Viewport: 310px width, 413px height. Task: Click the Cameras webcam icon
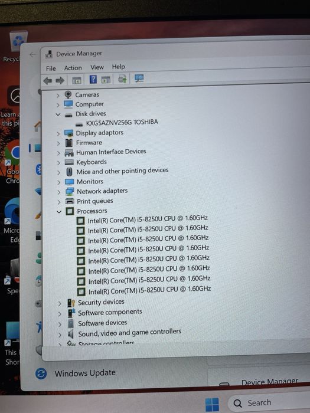pos(68,94)
